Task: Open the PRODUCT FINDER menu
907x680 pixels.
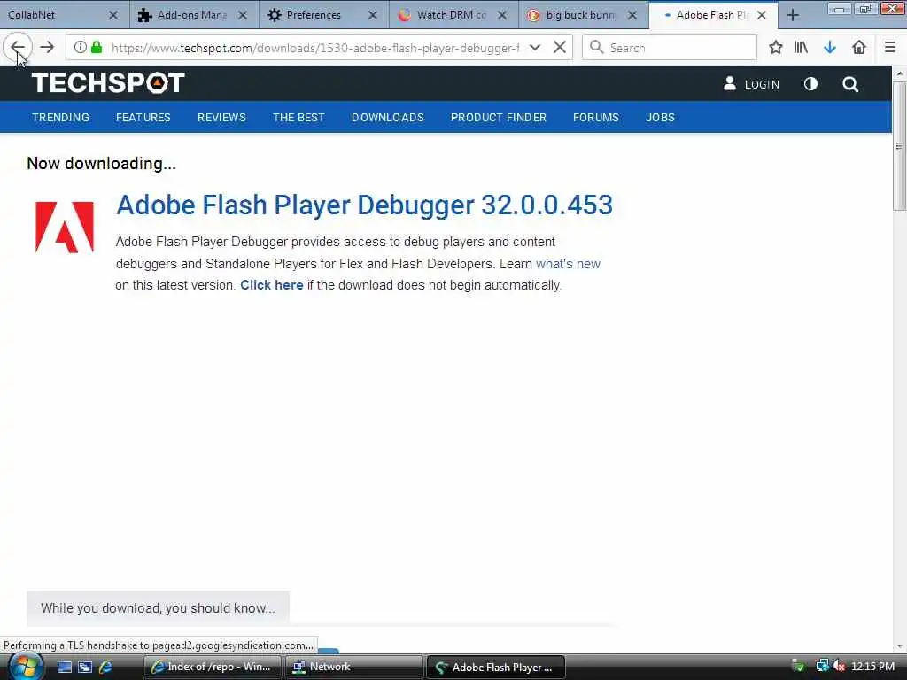Action: pos(499,118)
